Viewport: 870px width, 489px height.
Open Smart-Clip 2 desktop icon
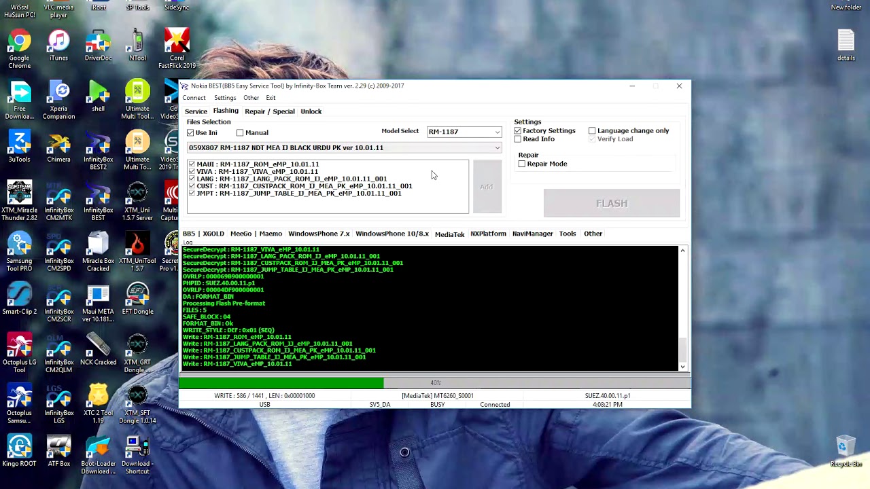click(x=19, y=300)
